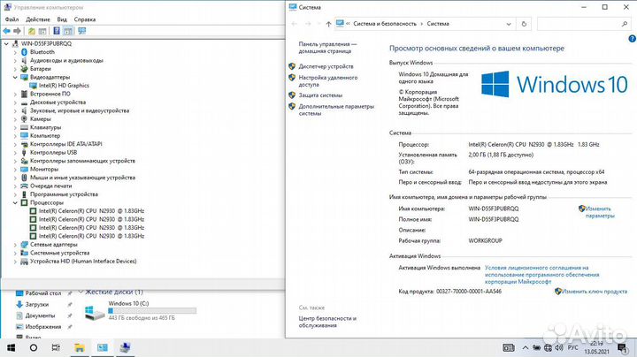Click the Help icon in Computer Management toolbar
Screen dimensions: 637x357
(57, 31)
